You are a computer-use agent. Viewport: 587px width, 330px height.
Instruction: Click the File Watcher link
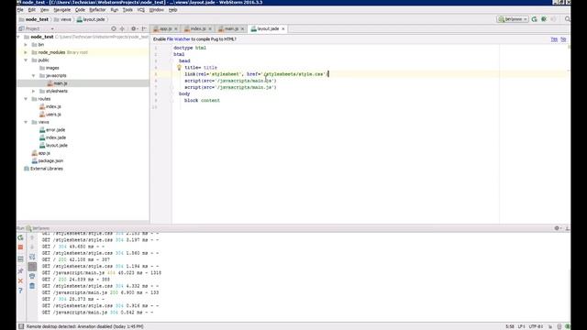(x=179, y=38)
